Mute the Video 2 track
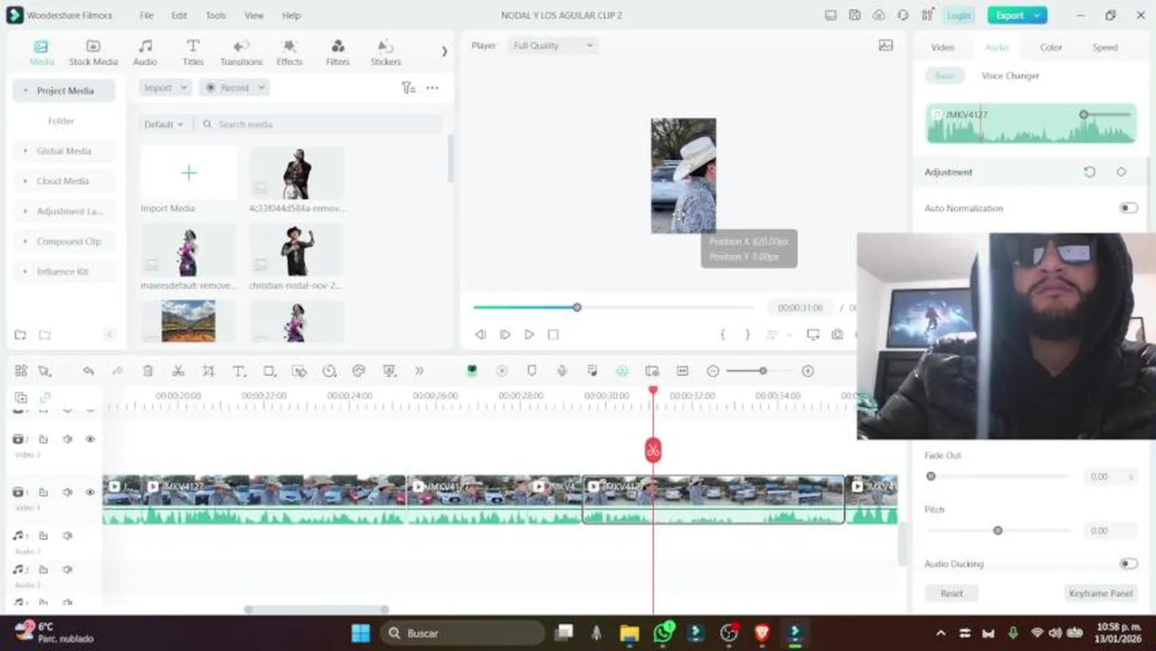The height and width of the screenshot is (651, 1156). tap(67, 439)
